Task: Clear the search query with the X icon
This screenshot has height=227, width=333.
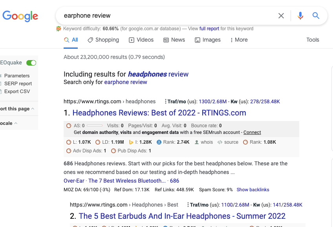Action: coord(281,16)
